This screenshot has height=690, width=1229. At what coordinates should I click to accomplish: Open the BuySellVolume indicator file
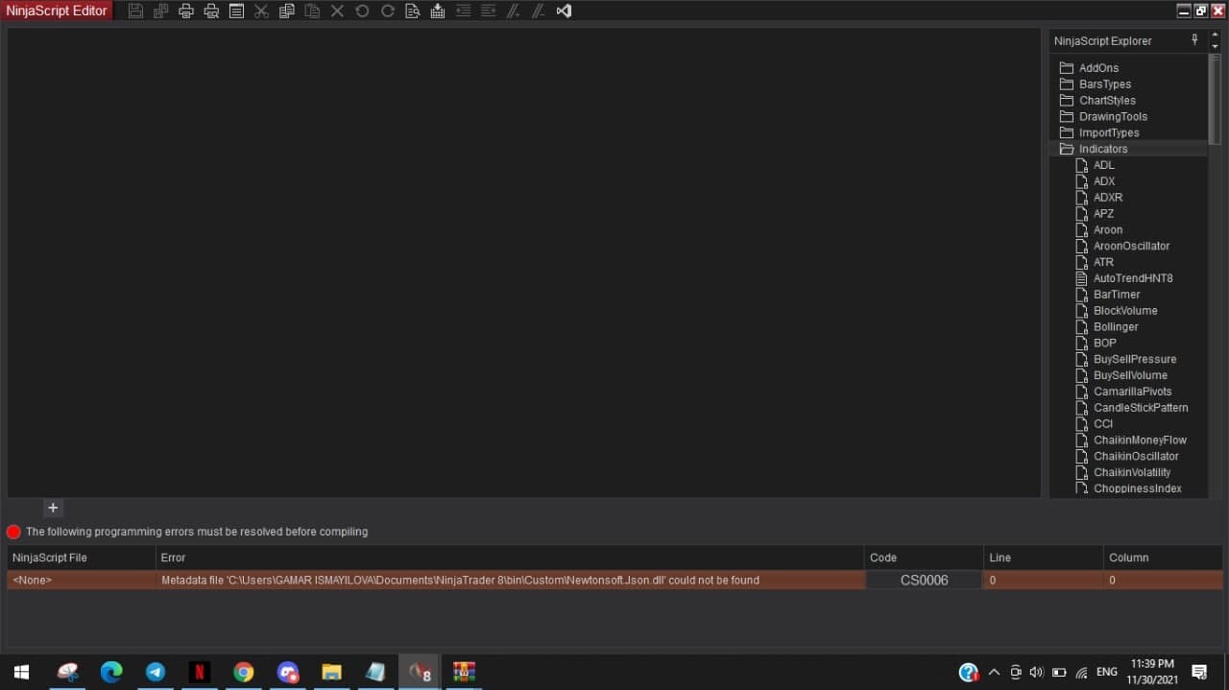tap(1121, 375)
